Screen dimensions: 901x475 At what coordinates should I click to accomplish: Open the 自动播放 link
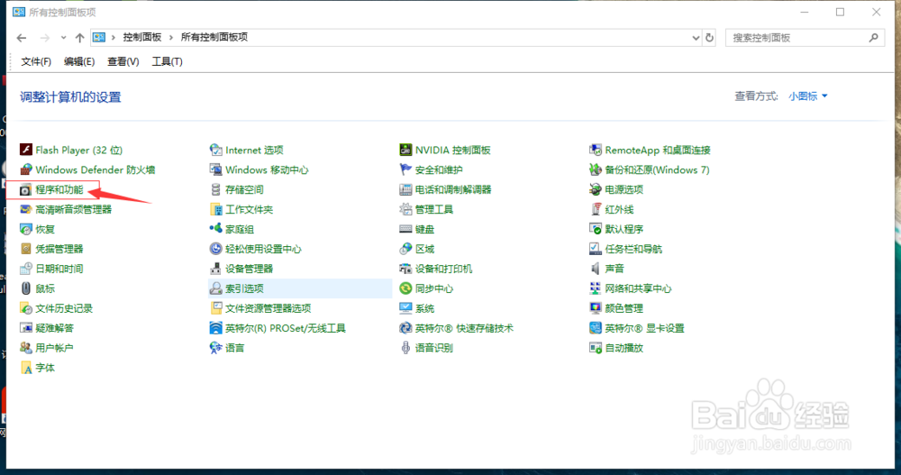[x=623, y=348]
